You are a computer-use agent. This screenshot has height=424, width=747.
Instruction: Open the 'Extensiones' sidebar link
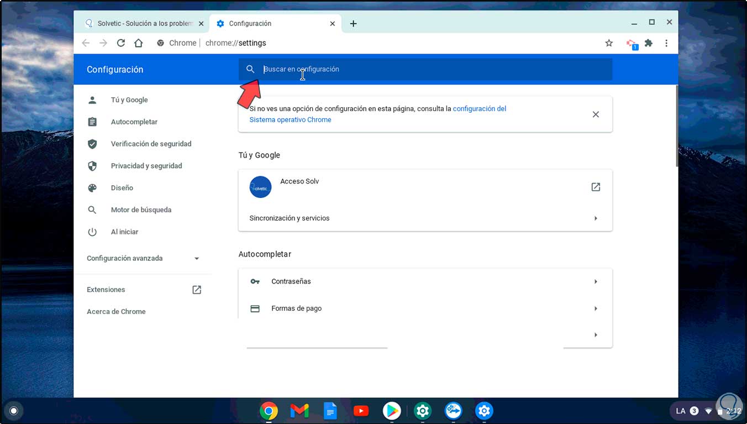pos(144,290)
